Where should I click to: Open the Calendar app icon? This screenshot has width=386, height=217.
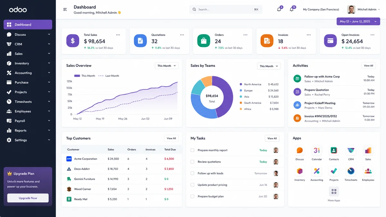(x=317, y=150)
